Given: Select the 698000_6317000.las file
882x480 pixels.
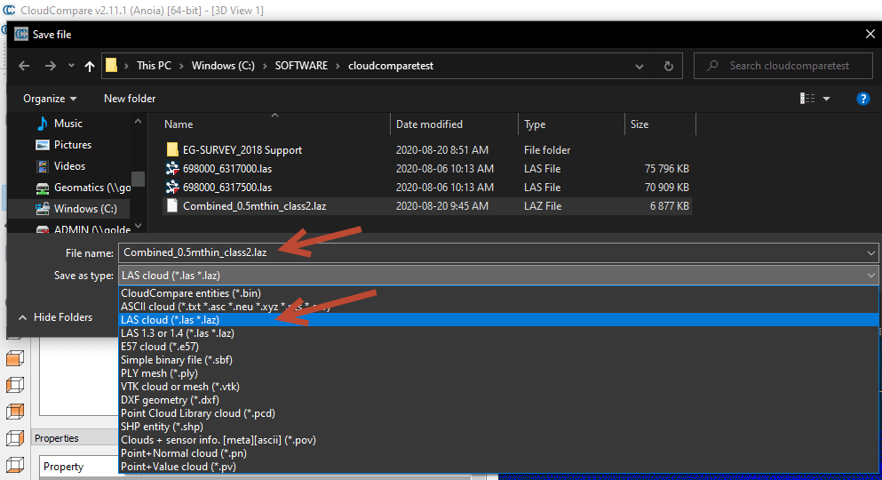Looking at the screenshot, I should coord(227,169).
